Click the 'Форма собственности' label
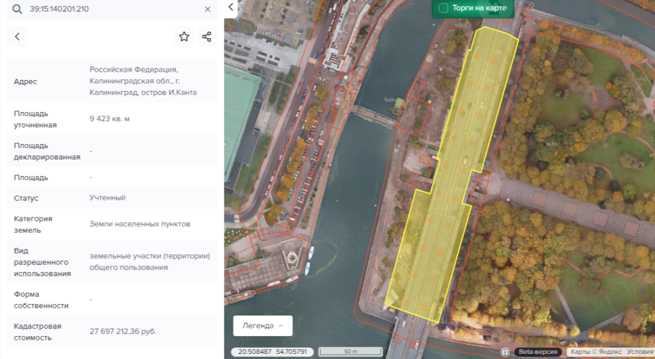655x359 pixels. tap(41, 299)
